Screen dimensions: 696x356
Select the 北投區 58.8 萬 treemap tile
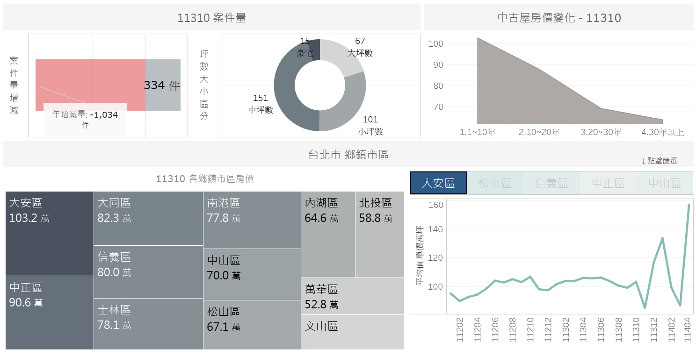(x=380, y=235)
